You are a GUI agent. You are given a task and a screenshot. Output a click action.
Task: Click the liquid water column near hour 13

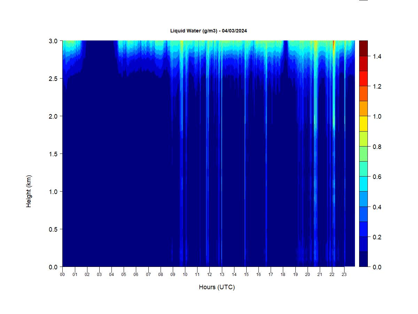tap(222, 154)
